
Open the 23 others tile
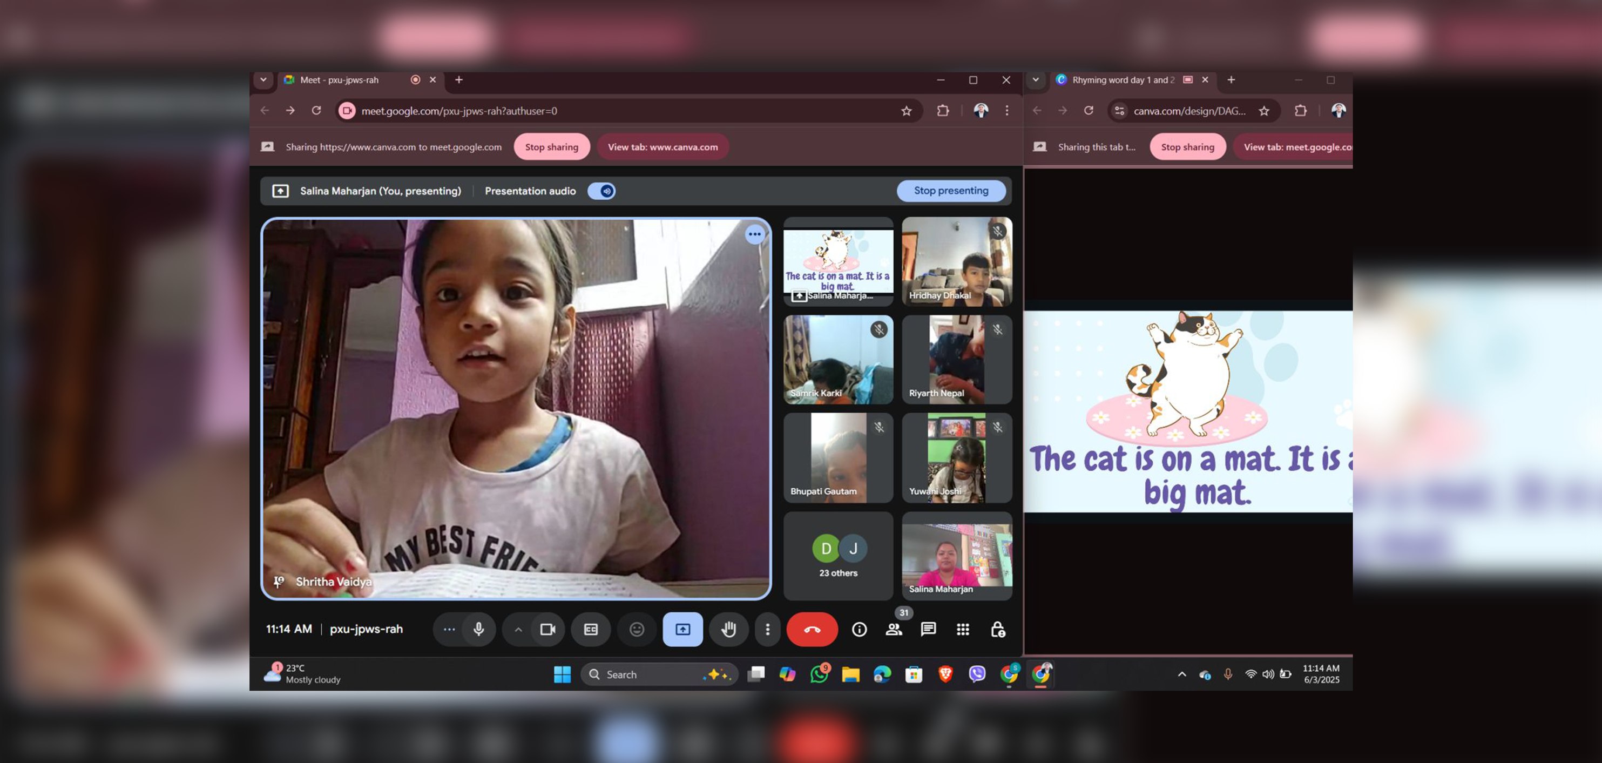coord(837,556)
